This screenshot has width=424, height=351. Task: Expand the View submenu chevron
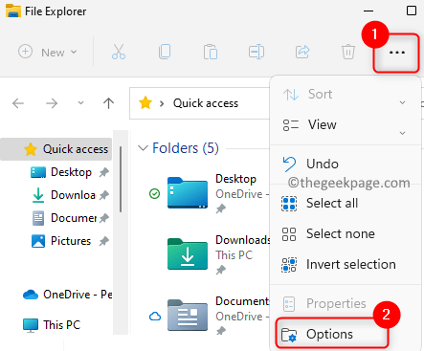[x=403, y=133]
